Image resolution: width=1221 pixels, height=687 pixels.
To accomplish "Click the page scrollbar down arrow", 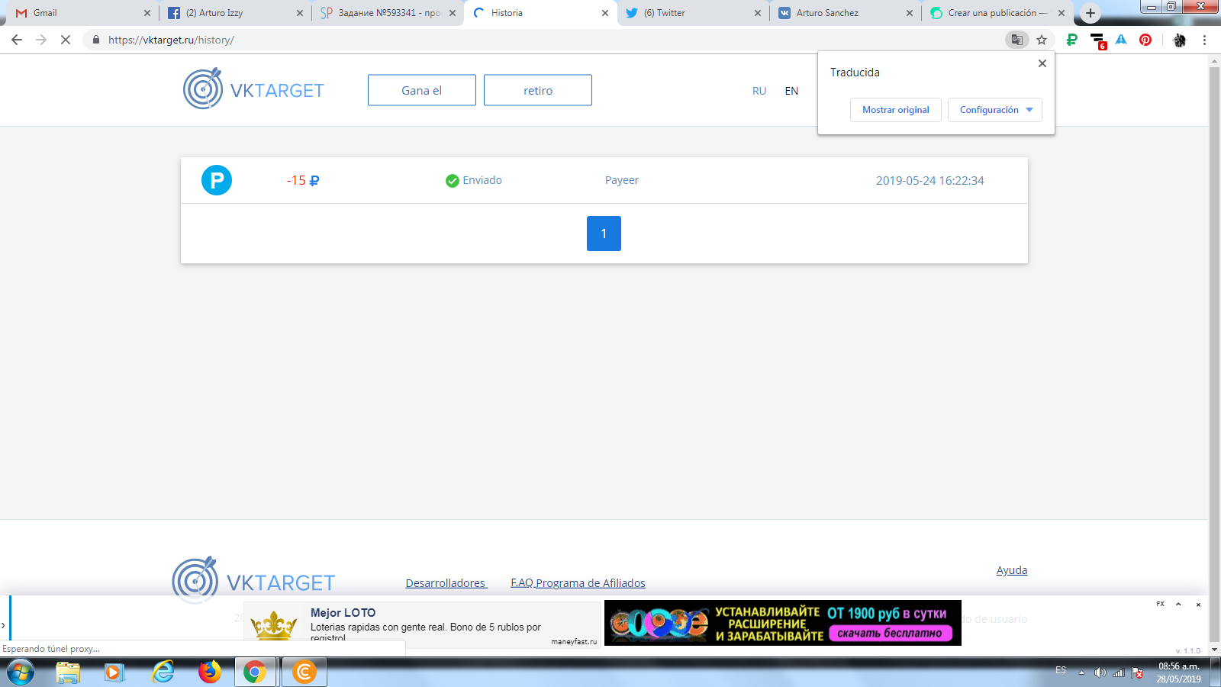I will 1214,650.
